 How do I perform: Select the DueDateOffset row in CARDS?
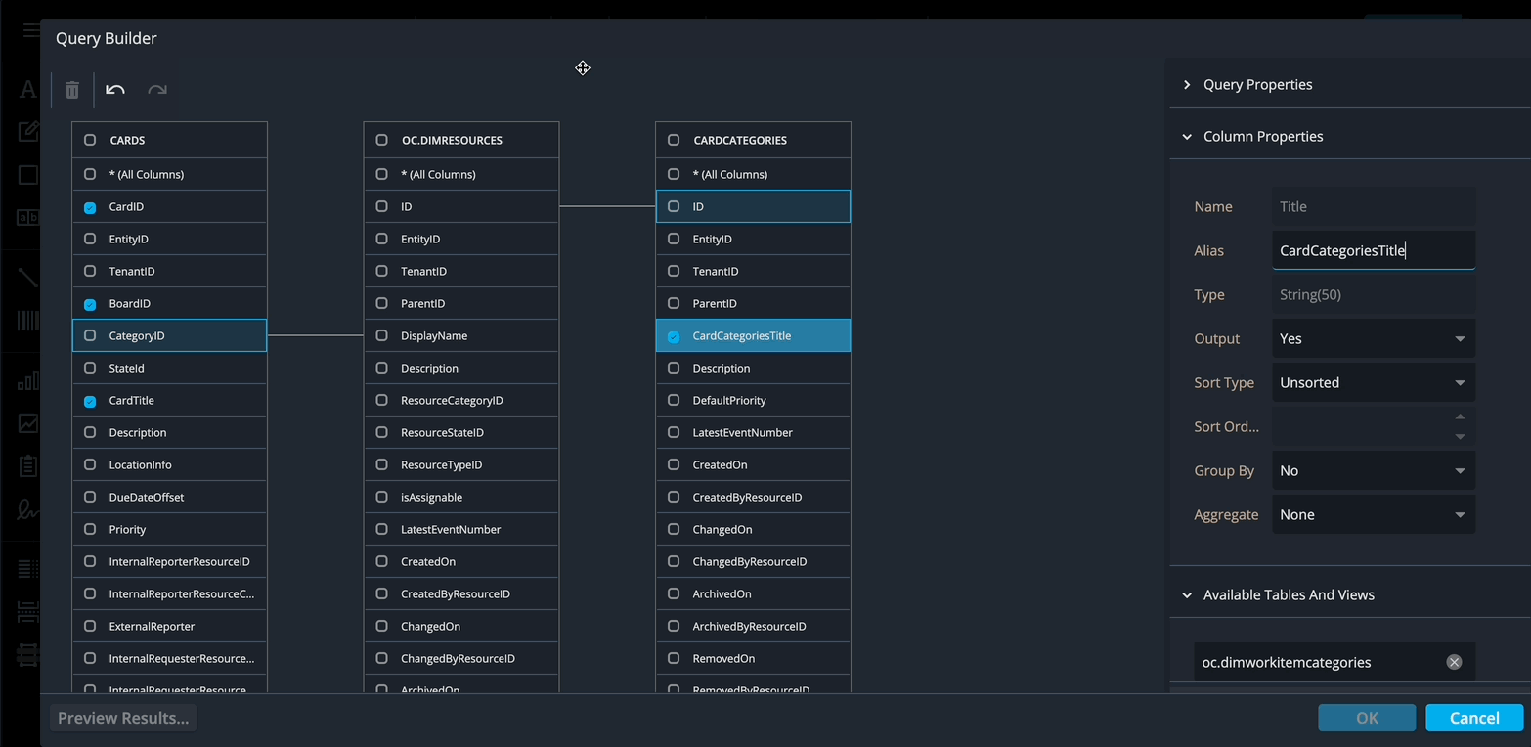click(x=169, y=497)
